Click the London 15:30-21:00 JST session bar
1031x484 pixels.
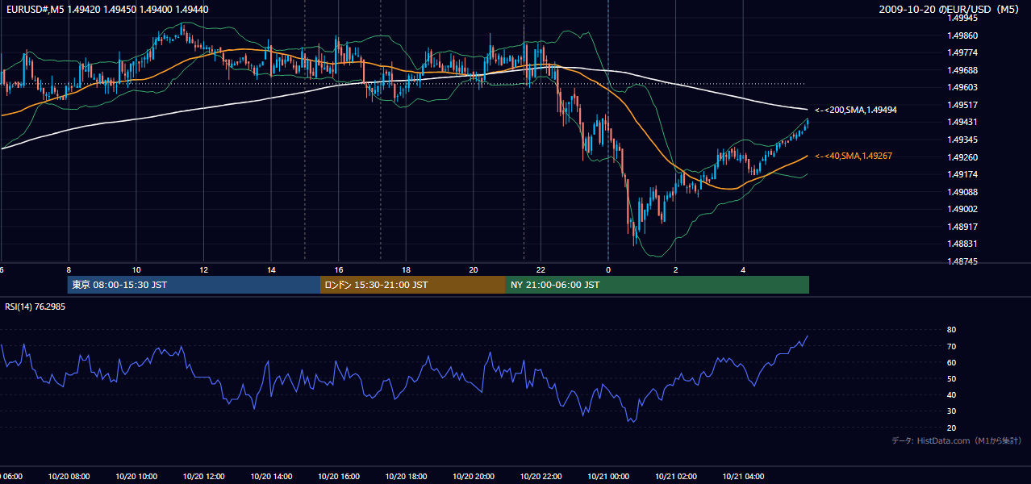(413, 285)
